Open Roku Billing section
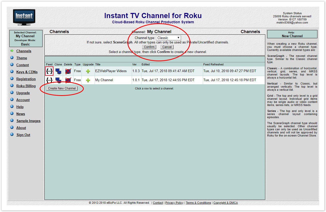The height and width of the screenshot is (212, 326). pyautogui.click(x=26, y=86)
